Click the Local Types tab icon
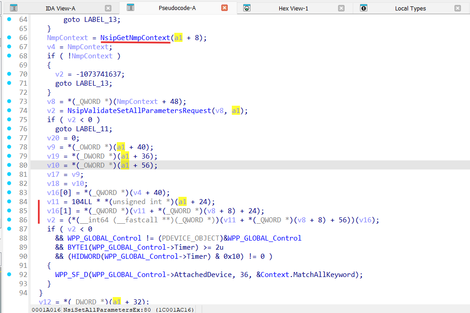Viewport: 470px width, 313px height. pyautogui.click(x=364, y=8)
